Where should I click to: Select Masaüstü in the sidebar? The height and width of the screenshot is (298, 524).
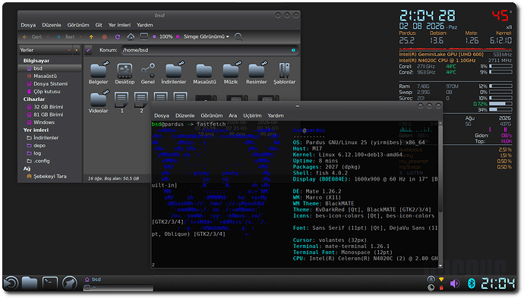(50, 76)
